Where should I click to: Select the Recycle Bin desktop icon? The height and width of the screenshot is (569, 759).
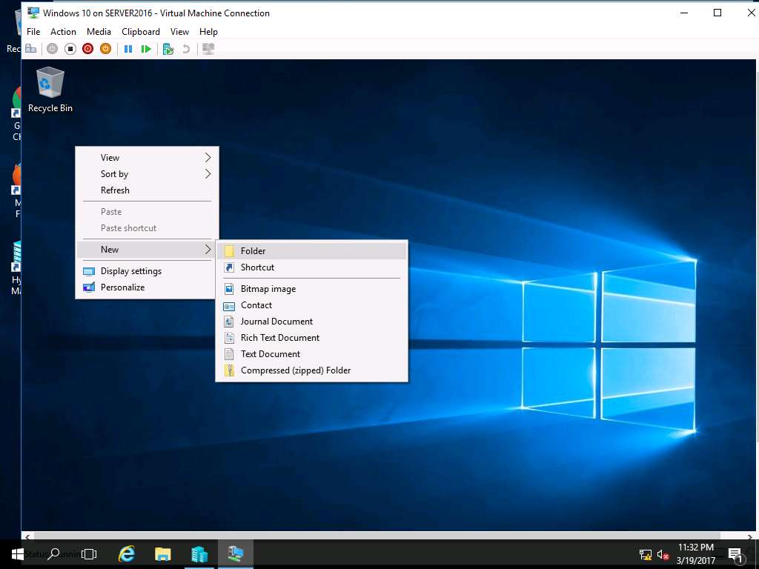pos(50,90)
